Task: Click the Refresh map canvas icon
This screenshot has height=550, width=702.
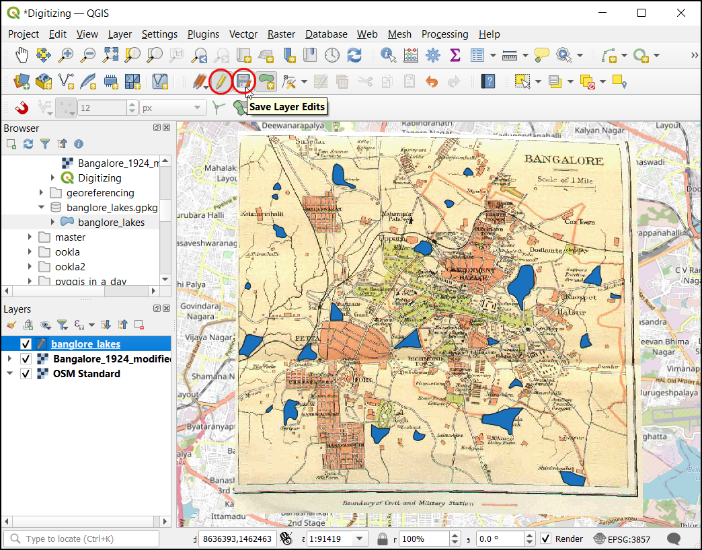Action: coord(354,56)
